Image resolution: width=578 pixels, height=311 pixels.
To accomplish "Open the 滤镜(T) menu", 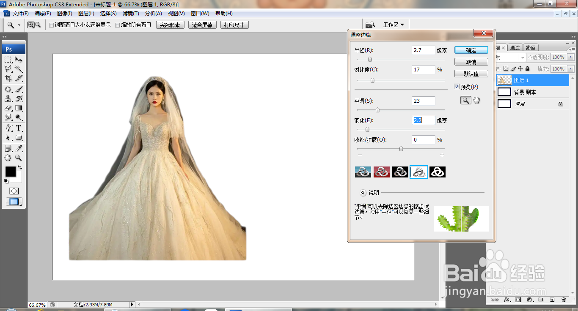I will (131, 14).
